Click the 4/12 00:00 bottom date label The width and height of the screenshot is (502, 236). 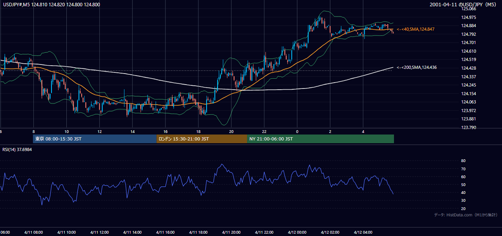[297, 232]
